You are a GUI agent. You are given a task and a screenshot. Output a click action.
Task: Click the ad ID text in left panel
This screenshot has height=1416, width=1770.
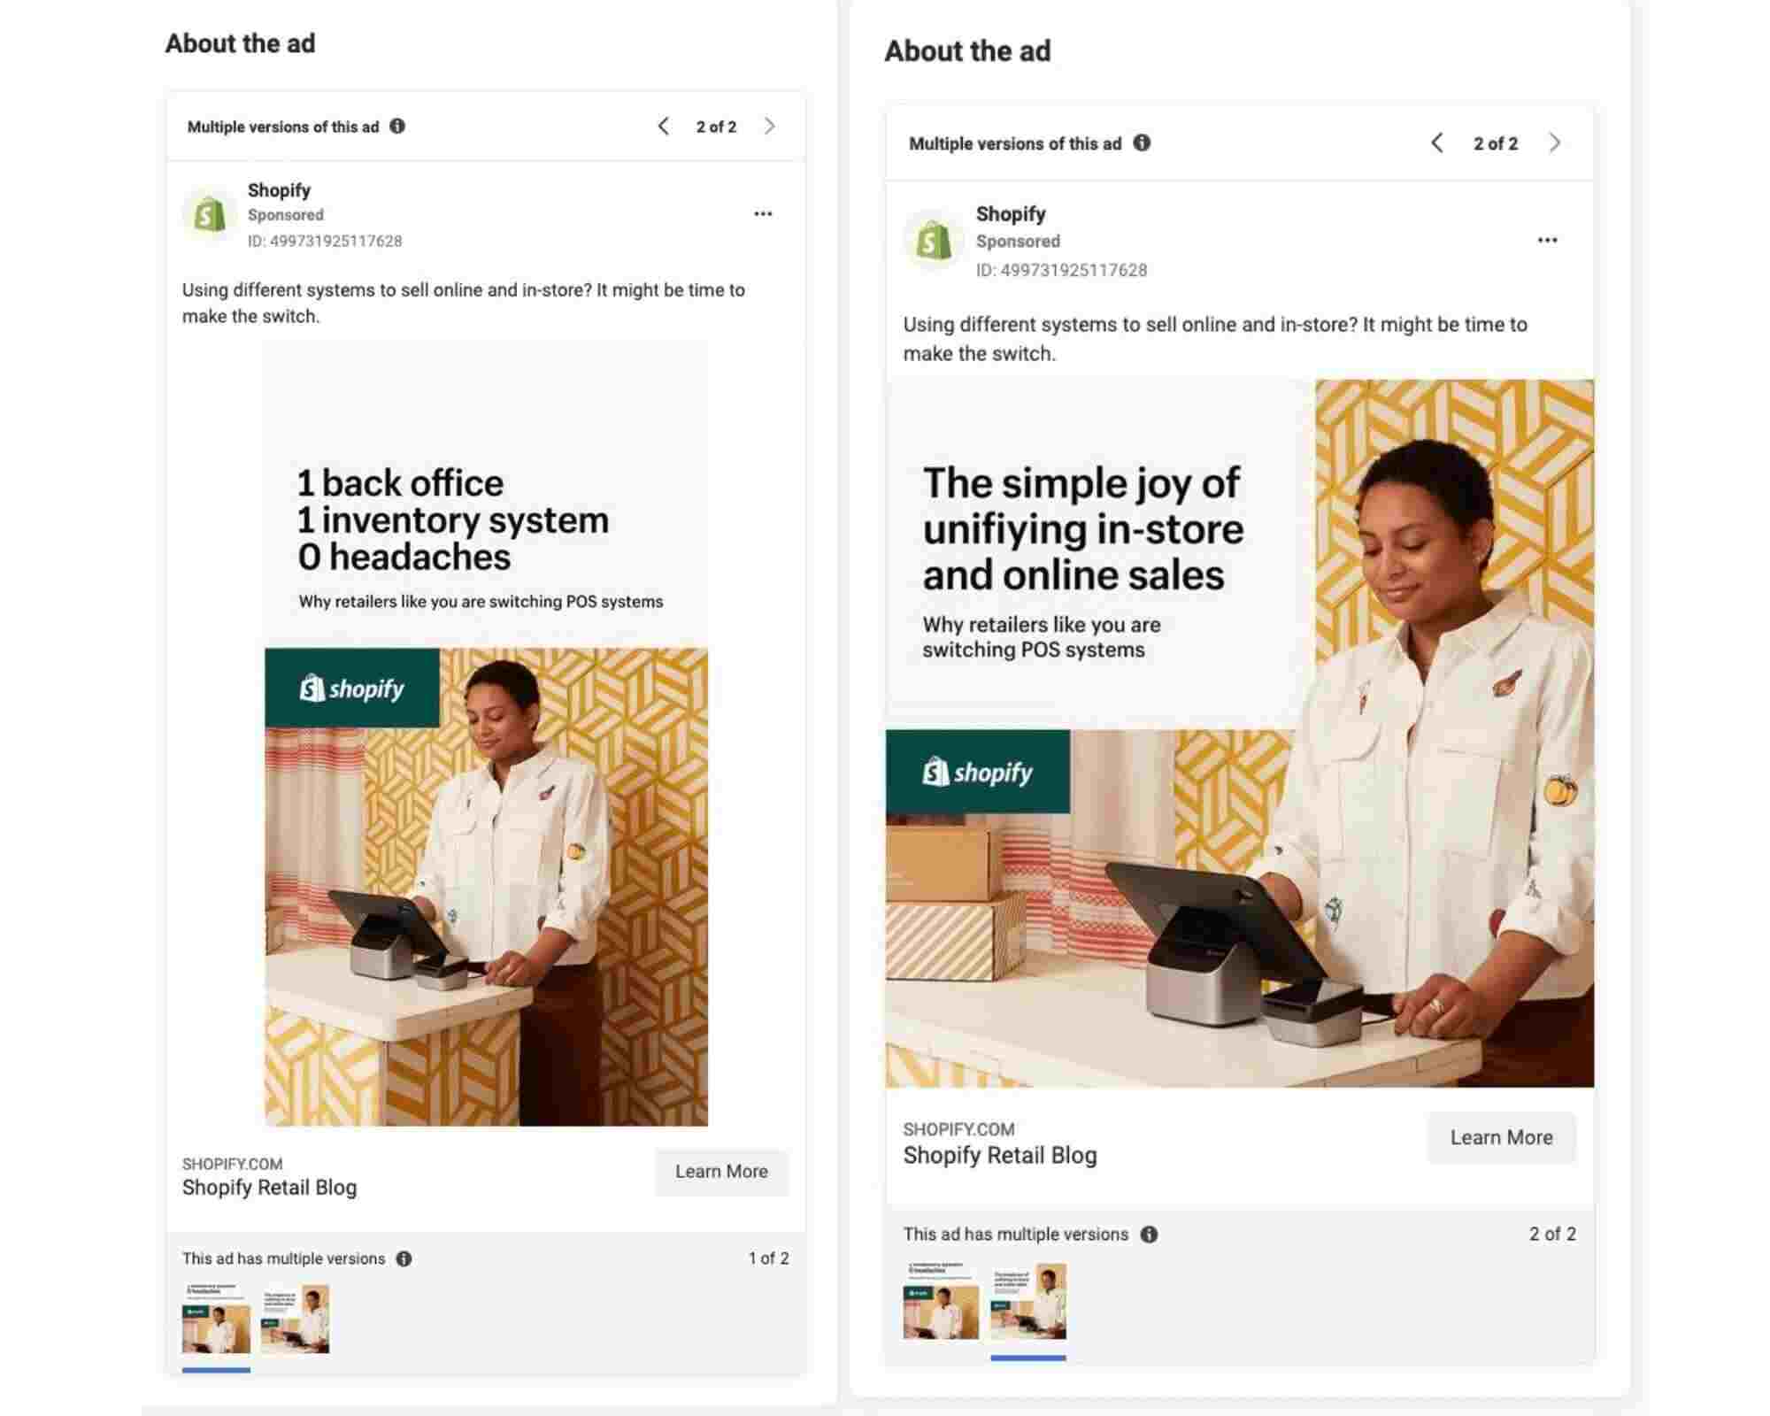coord(325,241)
